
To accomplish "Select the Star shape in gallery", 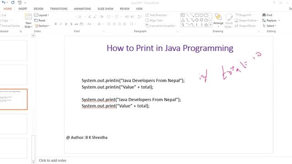I will point(206,25).
